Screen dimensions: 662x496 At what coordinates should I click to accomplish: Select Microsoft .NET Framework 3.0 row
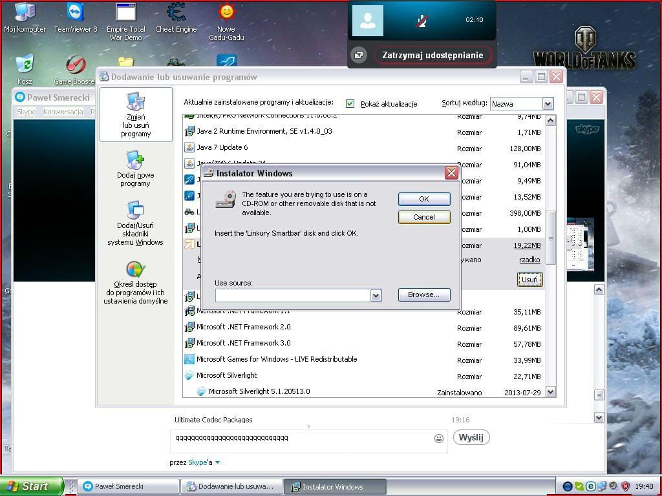pos(363,344)
